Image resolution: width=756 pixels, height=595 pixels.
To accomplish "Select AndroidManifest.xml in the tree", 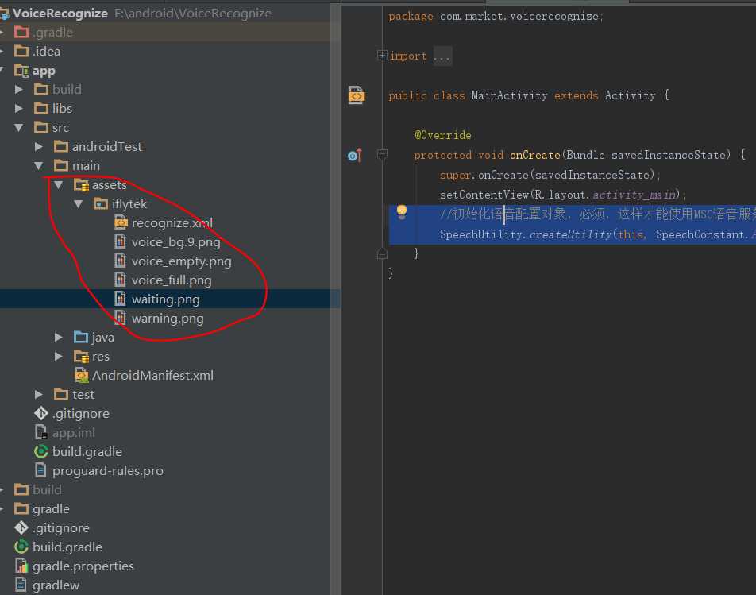I will pos(152,375).
